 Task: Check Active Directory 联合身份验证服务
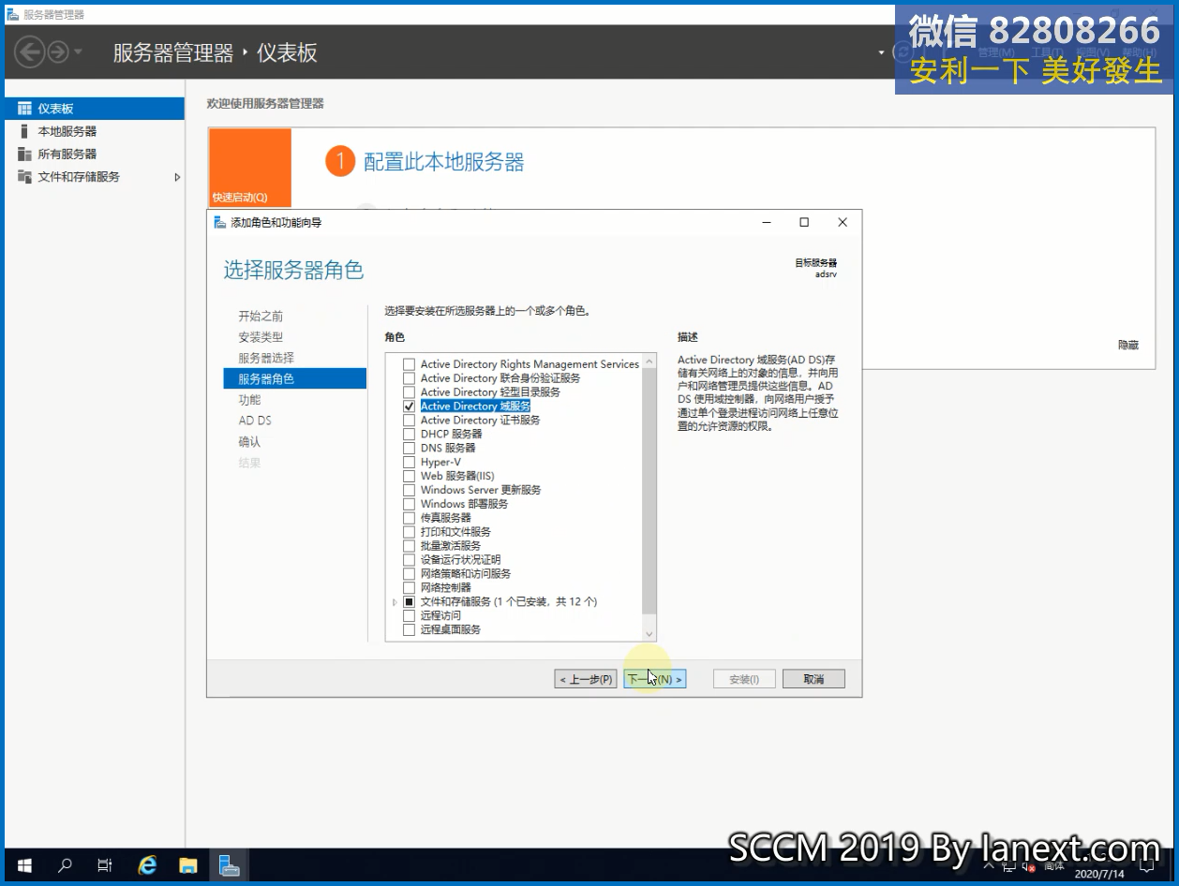[x=409, y=378]
